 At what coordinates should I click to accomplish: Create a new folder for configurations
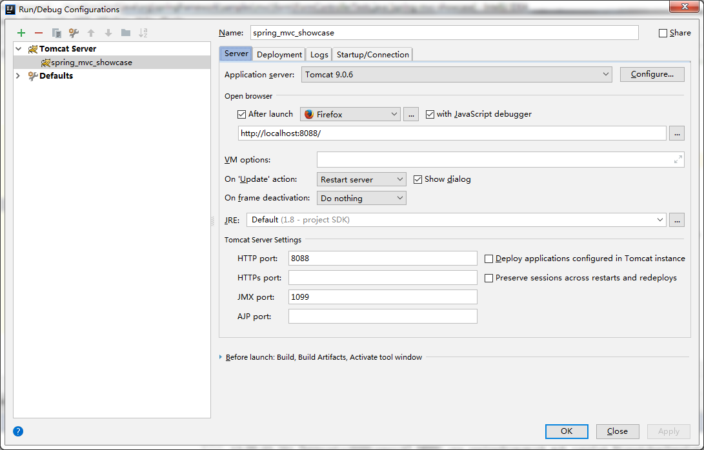[126, 33]
